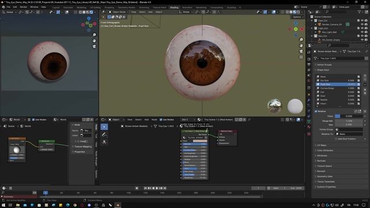Switch to the Shading workspace tab

(x=174, y=8)
